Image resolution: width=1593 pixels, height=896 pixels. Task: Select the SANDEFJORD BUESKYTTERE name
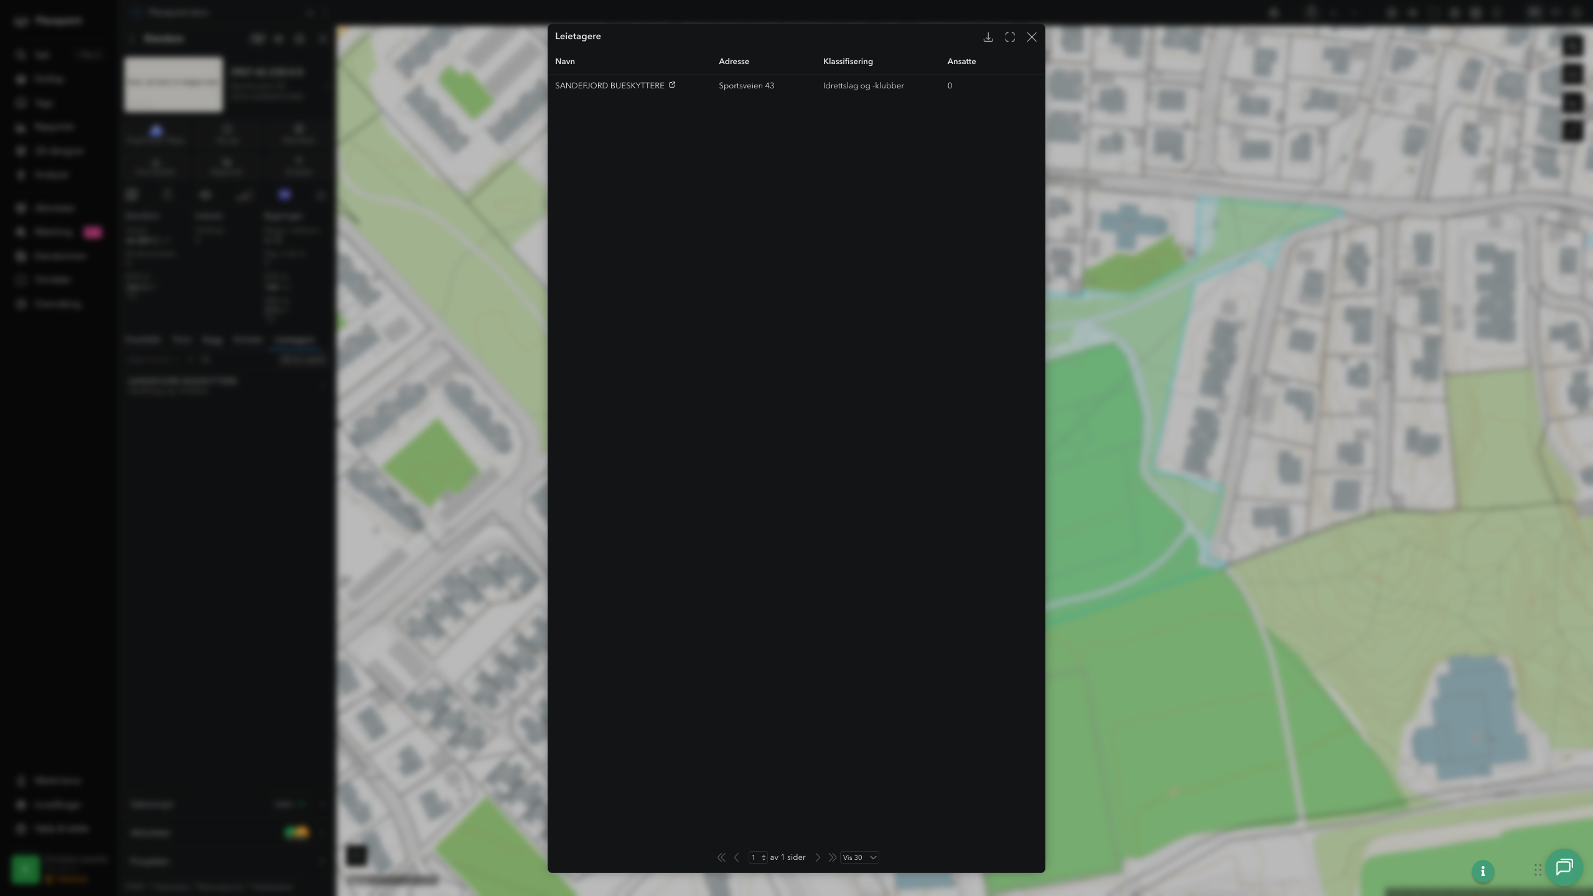click(610, 86)
